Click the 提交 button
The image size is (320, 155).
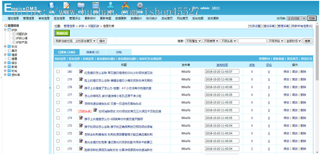(102, 41)
